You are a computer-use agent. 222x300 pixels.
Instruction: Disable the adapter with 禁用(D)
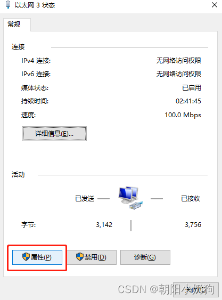[x=92, y=257]
